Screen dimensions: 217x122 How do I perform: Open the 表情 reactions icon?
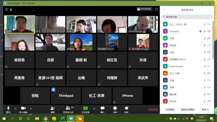[126, 108]
